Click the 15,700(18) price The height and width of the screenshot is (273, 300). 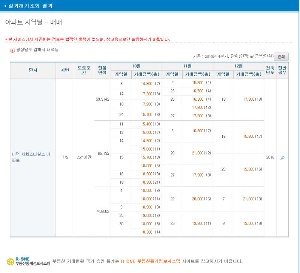150,157
